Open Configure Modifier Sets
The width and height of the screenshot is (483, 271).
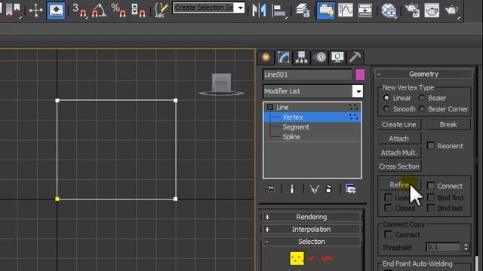pyautogui.click(x=350, y=189)
